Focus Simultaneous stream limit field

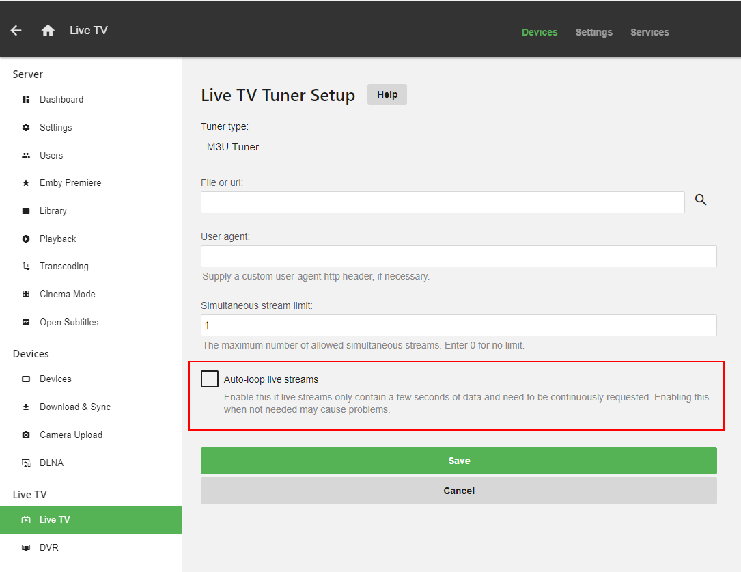(458, 325)
